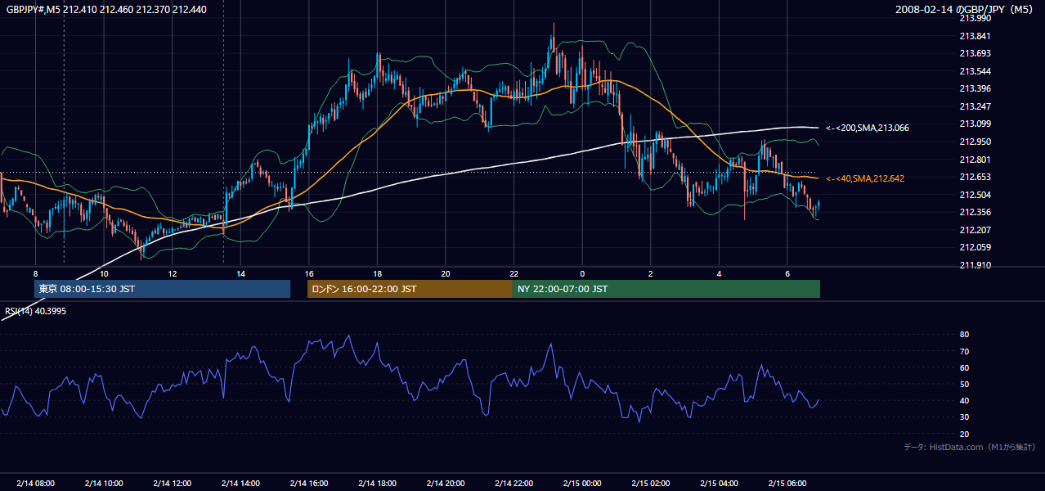Screen dimensions: 1045x491
Task: Click the 213.099 price axis label
Action: point(975,124)
